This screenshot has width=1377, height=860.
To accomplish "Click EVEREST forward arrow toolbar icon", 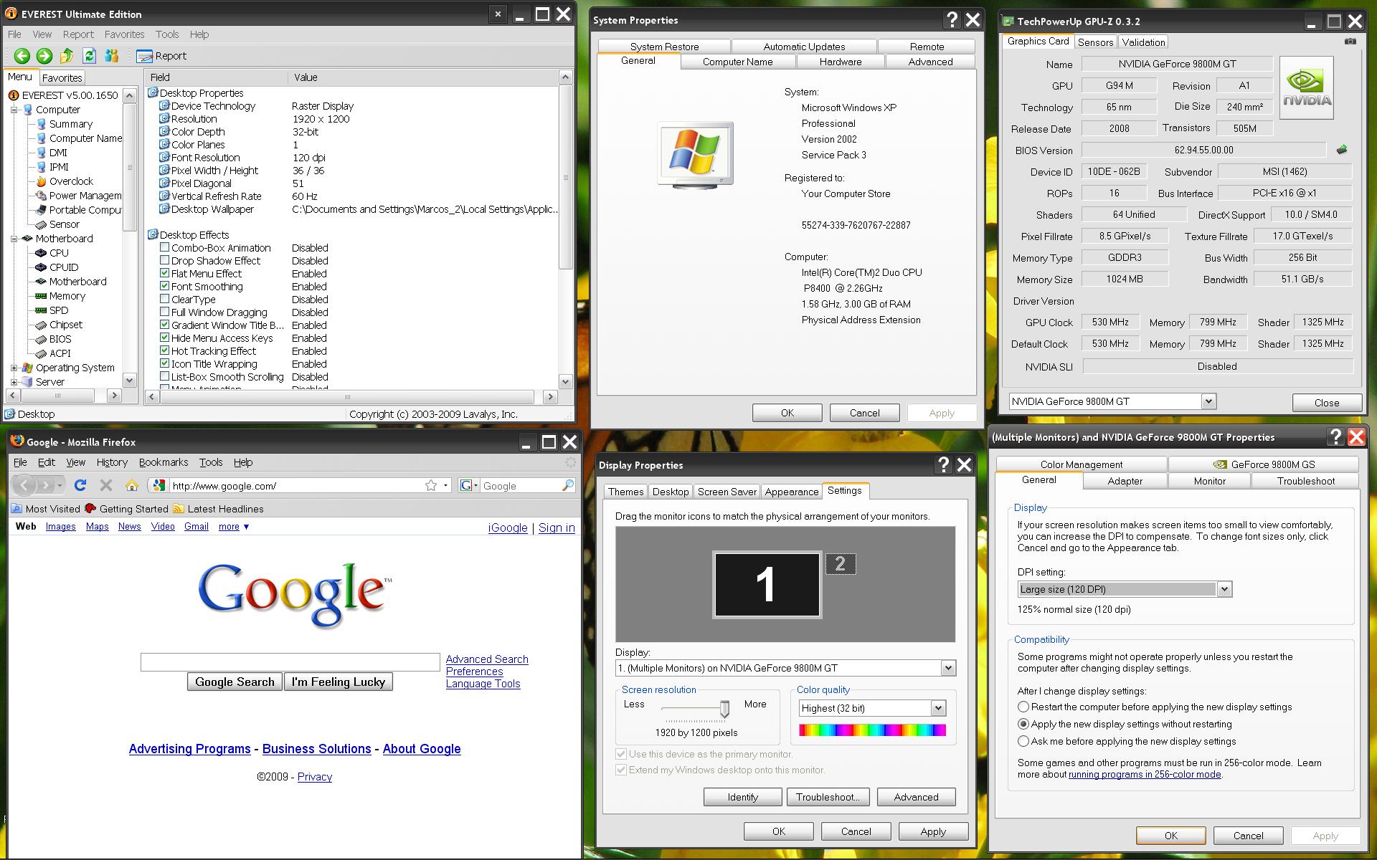I will click(44, 56).
